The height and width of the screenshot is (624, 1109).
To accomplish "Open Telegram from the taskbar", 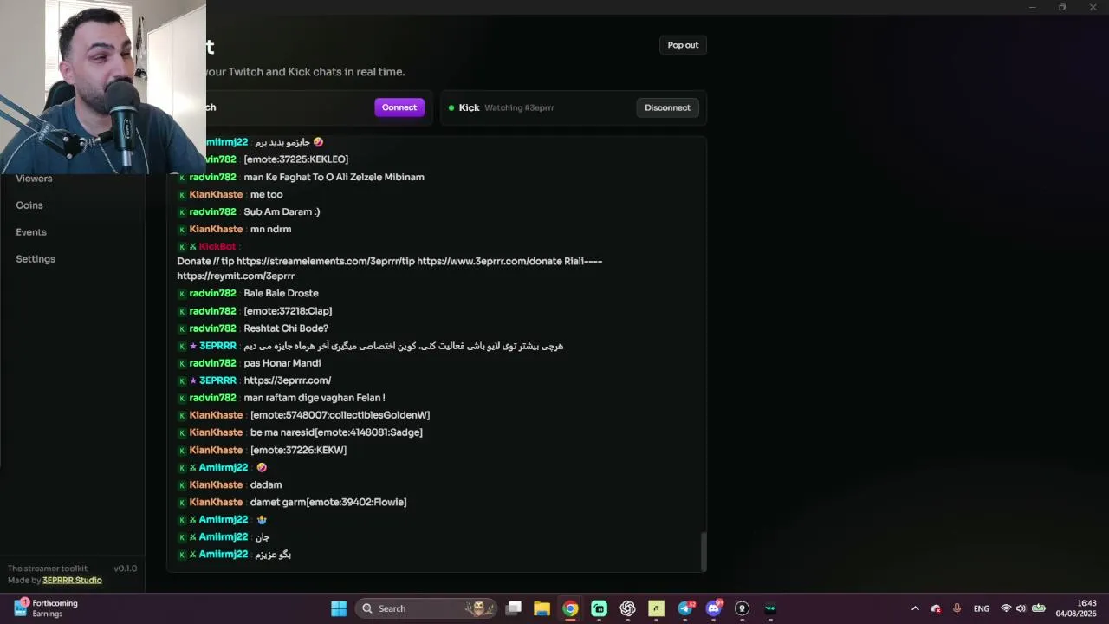I will 685,608.
